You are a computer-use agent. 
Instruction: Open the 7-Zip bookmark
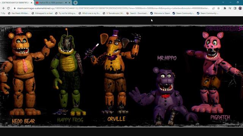click(3, 13)
